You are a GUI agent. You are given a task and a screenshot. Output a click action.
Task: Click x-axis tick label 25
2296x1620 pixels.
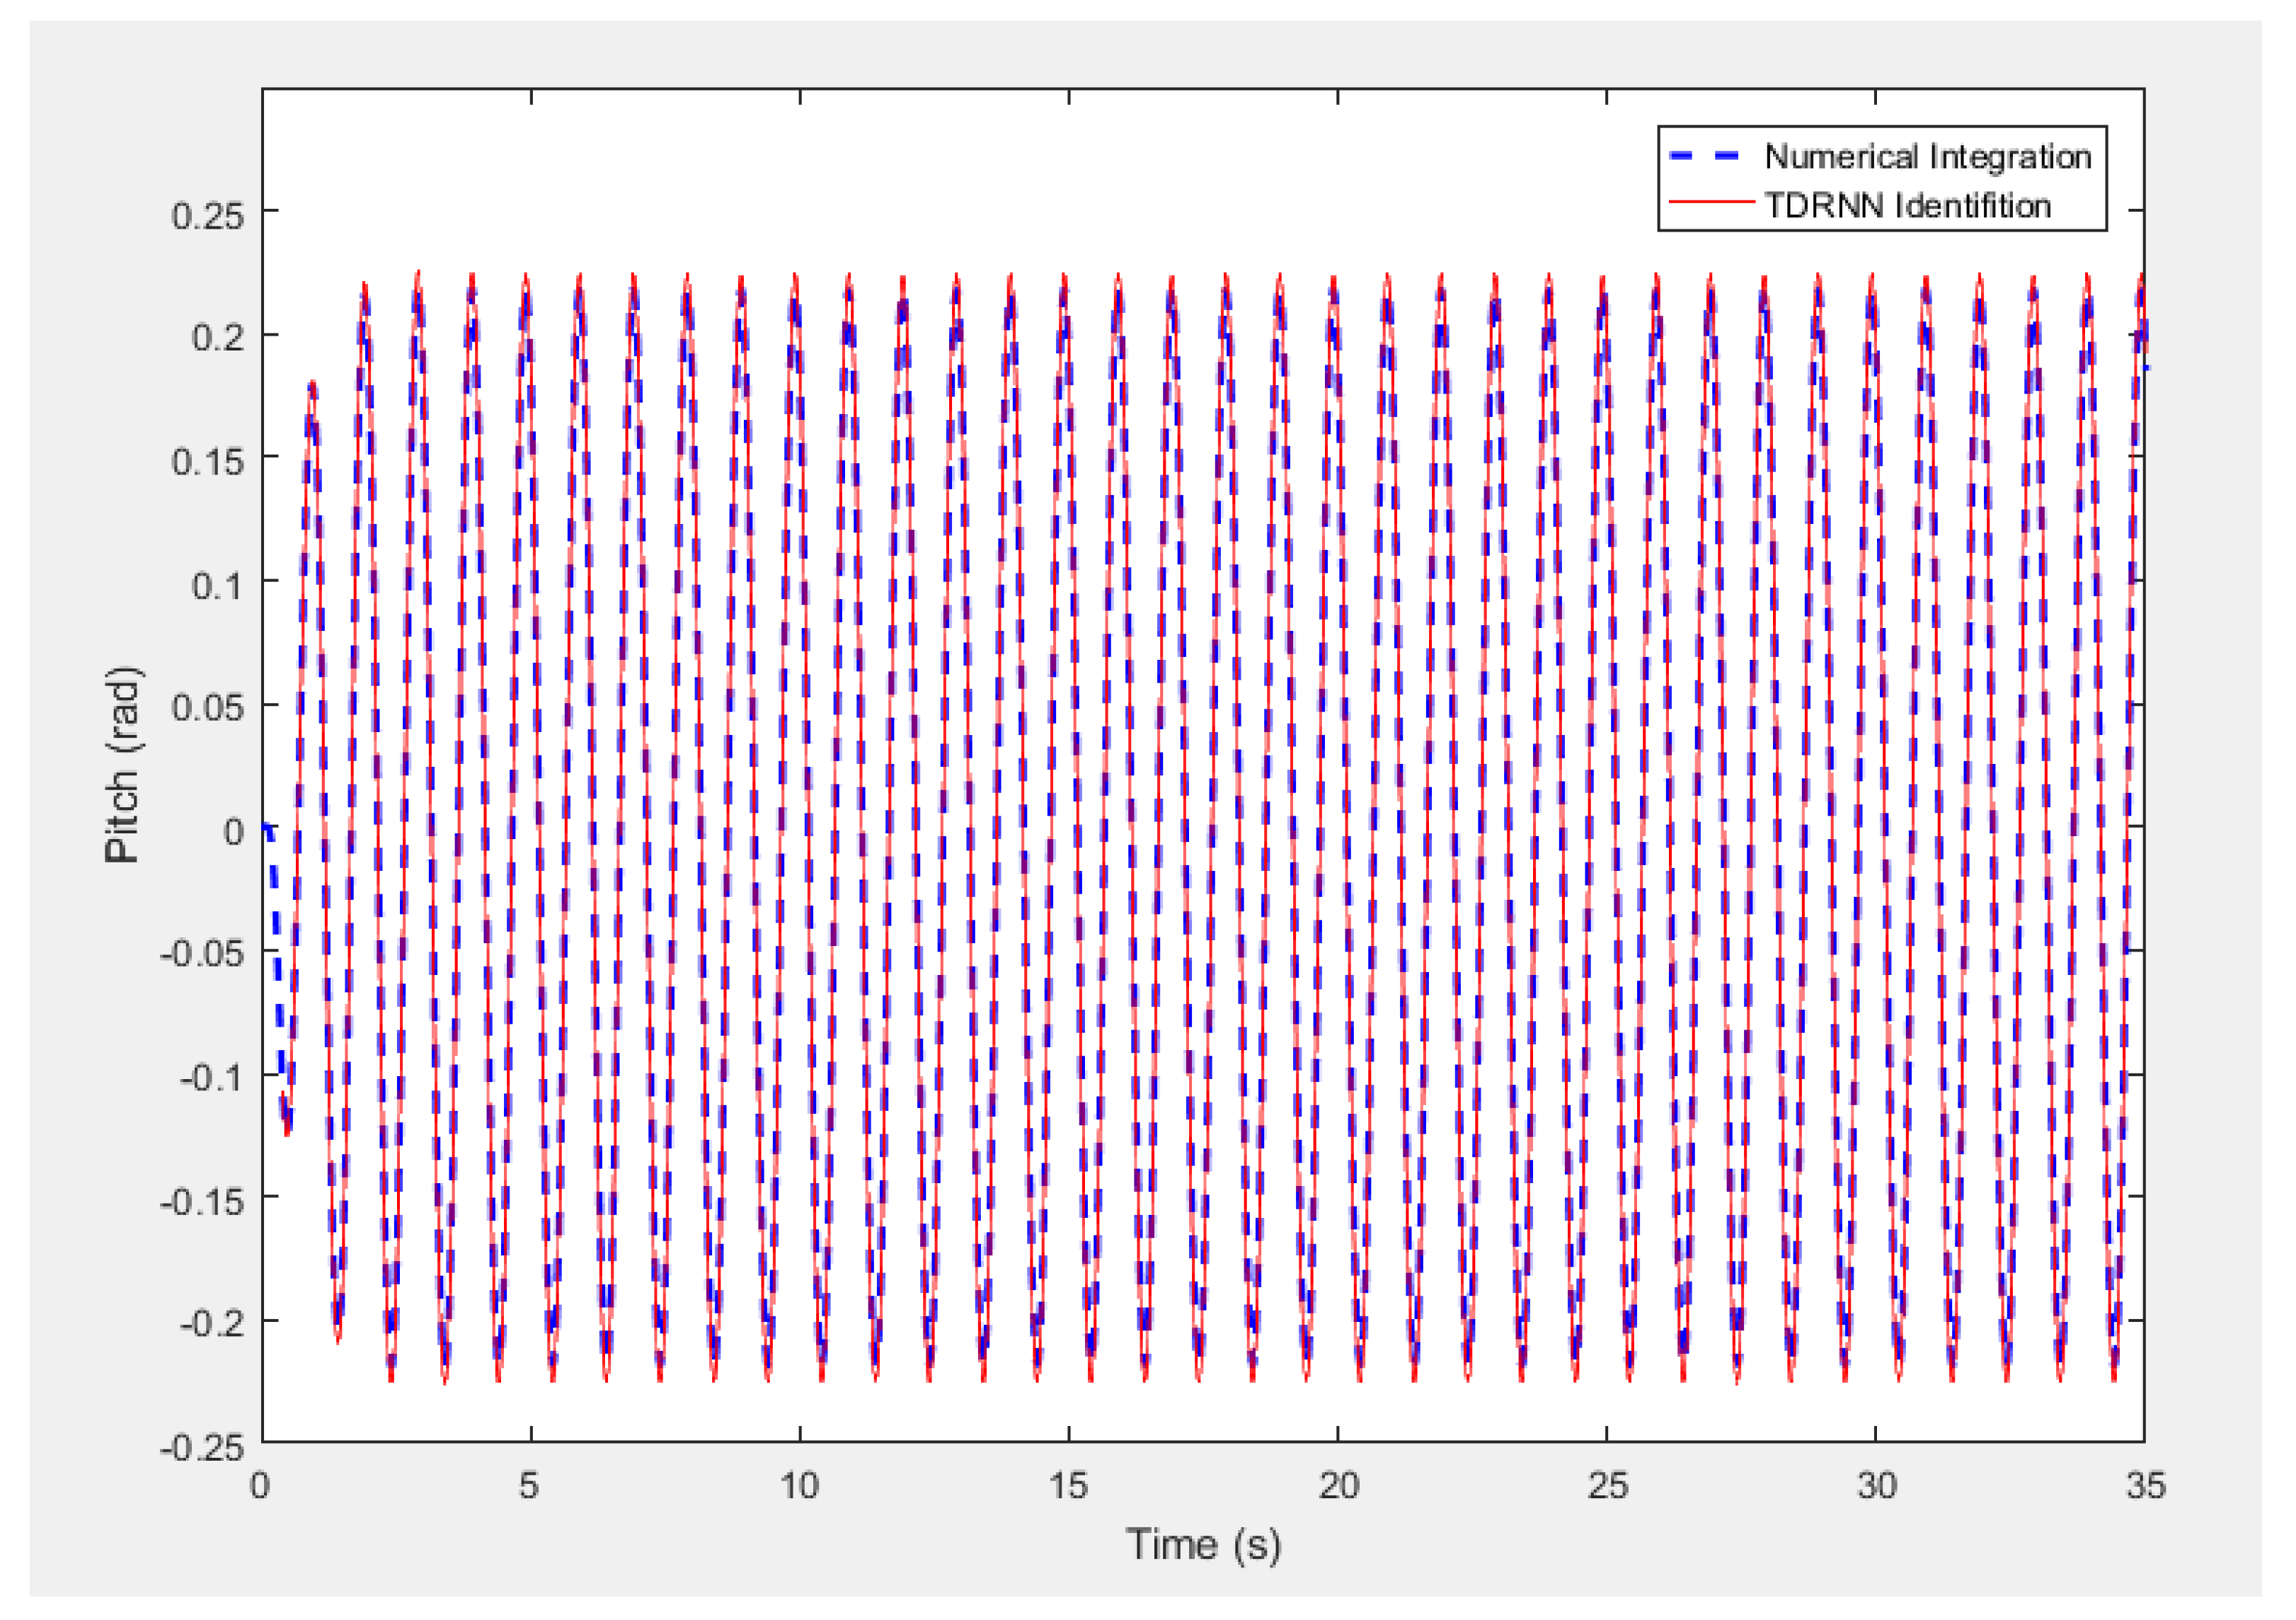tap(1607, 1486)
